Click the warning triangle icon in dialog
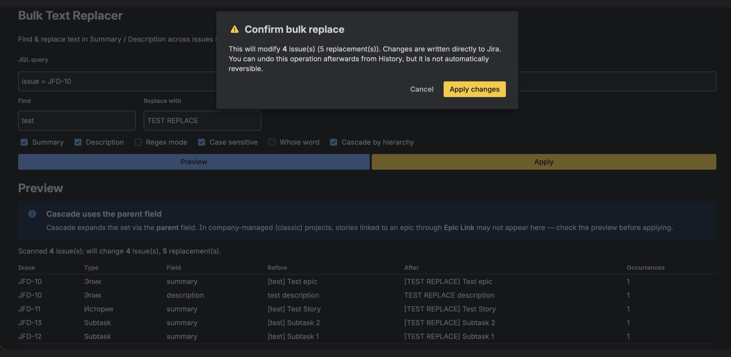This screenshot has height=357, width=731. click(234, 29)
